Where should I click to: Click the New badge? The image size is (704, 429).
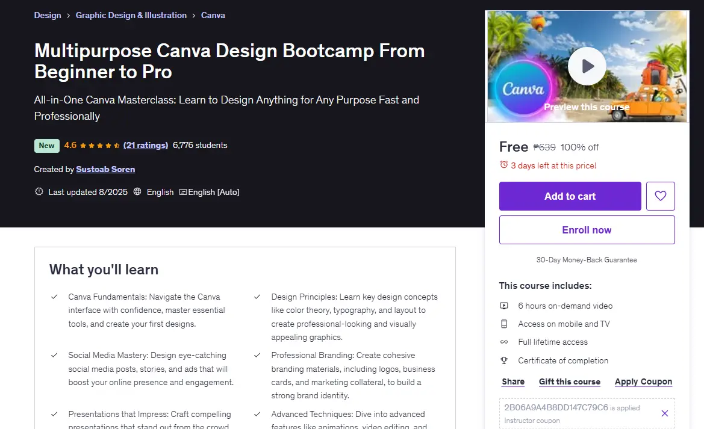tap(47, 146)
